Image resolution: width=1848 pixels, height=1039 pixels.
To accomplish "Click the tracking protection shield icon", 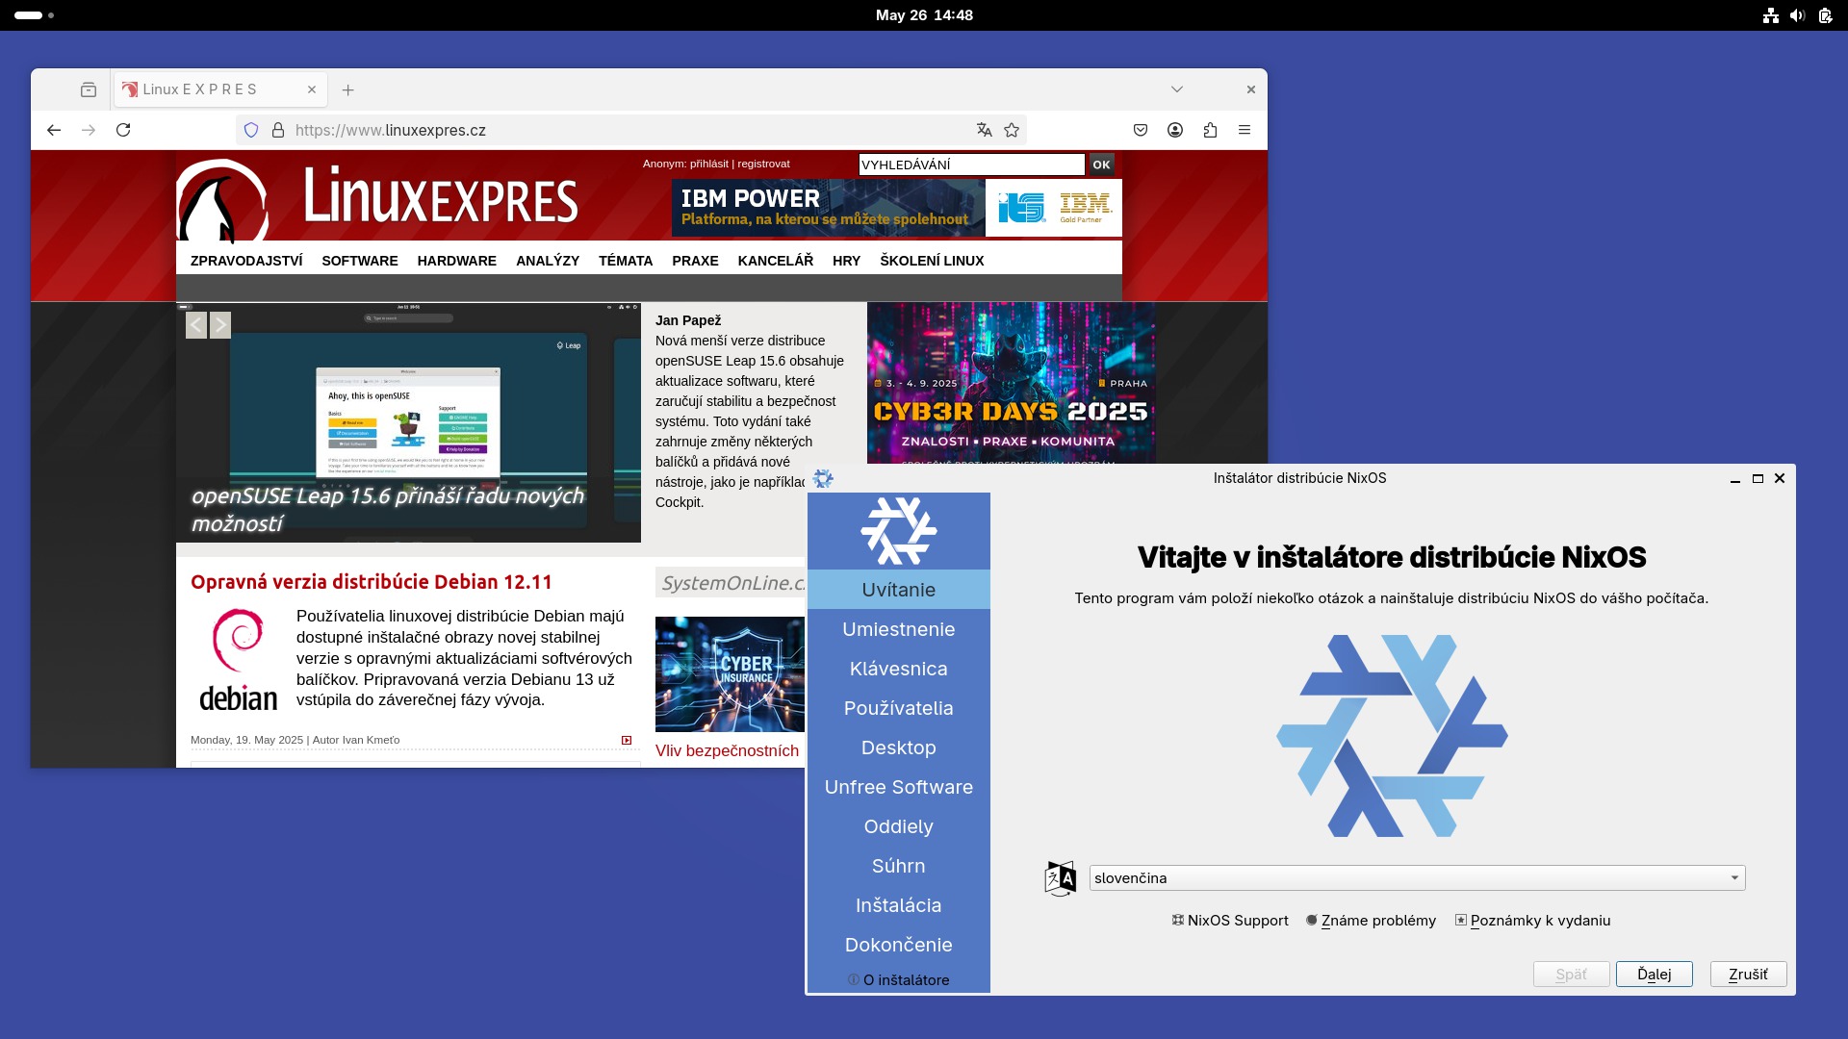I will [x=251, y=130].
